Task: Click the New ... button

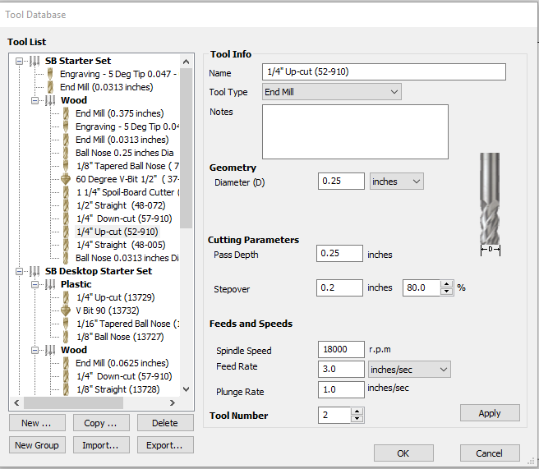Action: point(37,423)
